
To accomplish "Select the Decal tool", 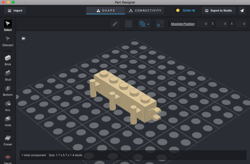I will [8, 159].
